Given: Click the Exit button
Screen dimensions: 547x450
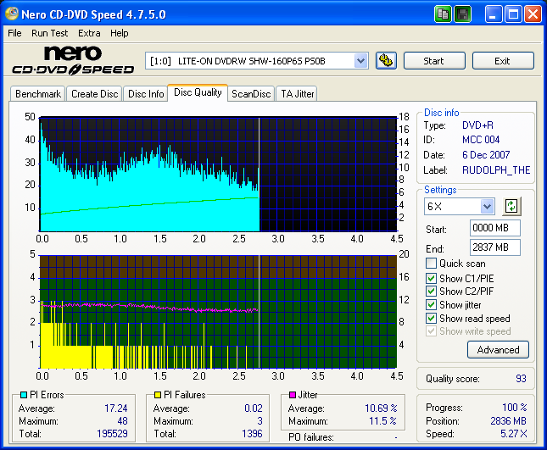Looking at the screenshot, I should (x=503, y=61).
